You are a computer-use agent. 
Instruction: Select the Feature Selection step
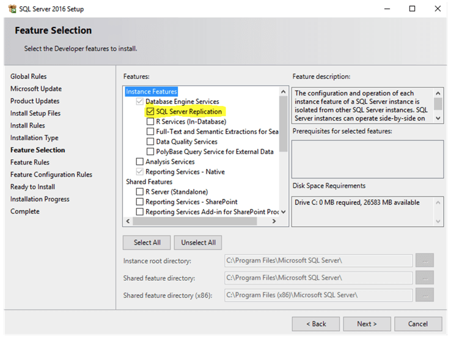pos(38,150)
